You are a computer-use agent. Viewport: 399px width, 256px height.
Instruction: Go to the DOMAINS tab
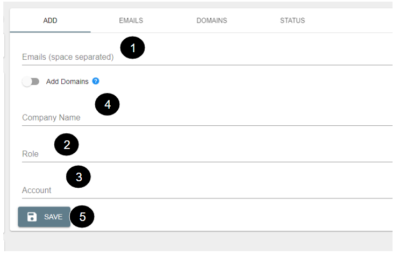click(211, 21)
